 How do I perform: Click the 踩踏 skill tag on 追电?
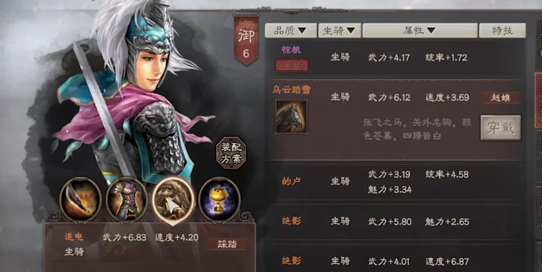pos(227,244)
